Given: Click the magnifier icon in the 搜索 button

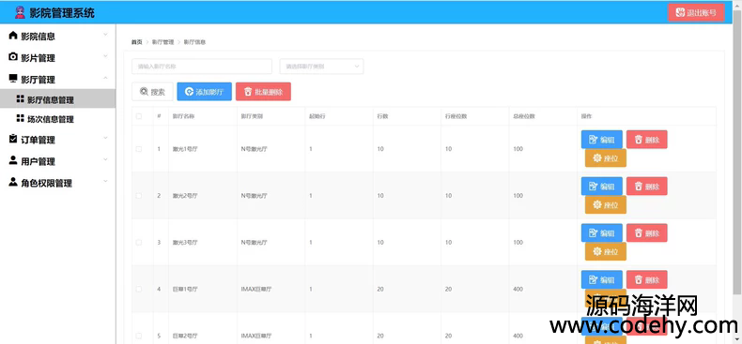Looking at the screenshot, I should (144, 92).
